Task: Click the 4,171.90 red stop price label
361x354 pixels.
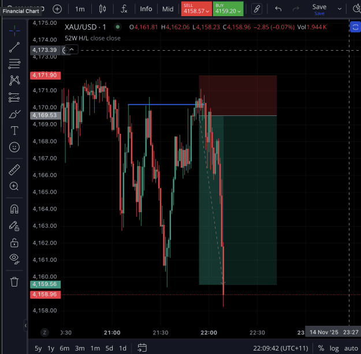Action: (45, 75)
